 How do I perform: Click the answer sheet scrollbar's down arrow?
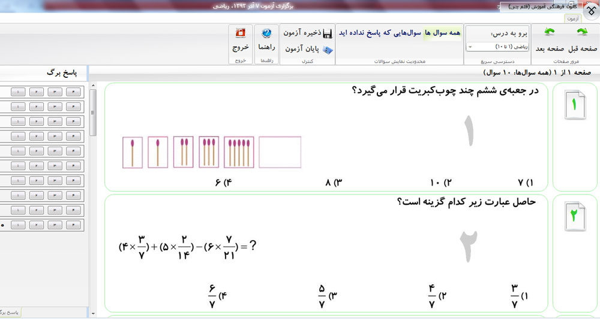click(92, 313)
